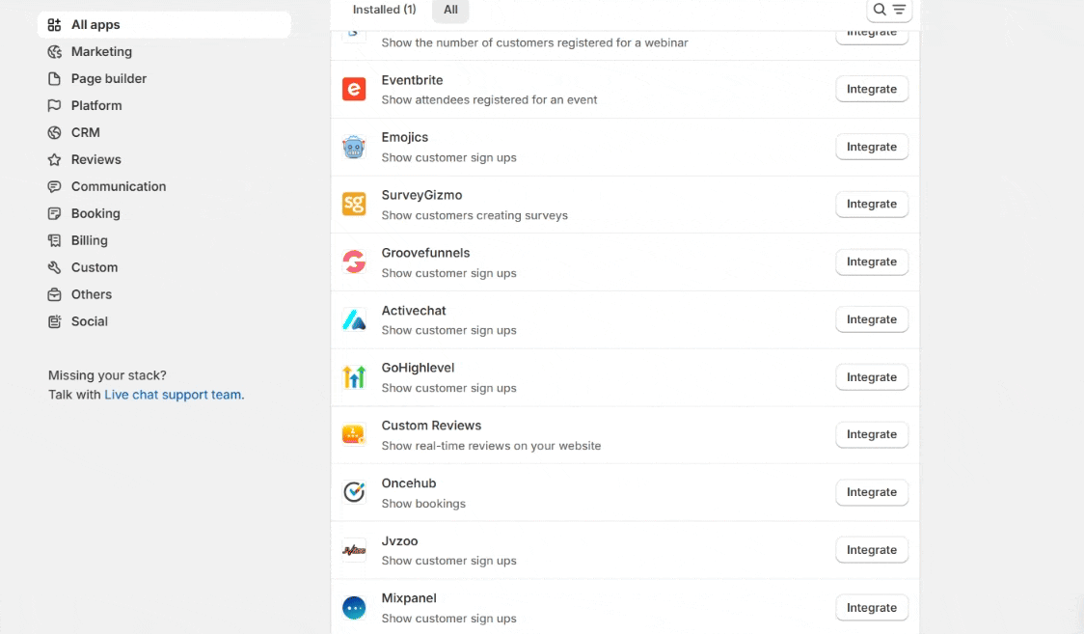Click the Platform flag icon
1084x634 pixels.
(x=54, y=106)
